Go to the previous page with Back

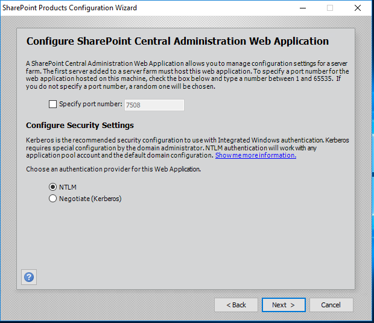pos(236,305)
